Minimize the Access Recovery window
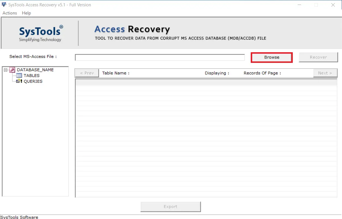Viewport: 342px width, 219px height. [x=299, y=5]
